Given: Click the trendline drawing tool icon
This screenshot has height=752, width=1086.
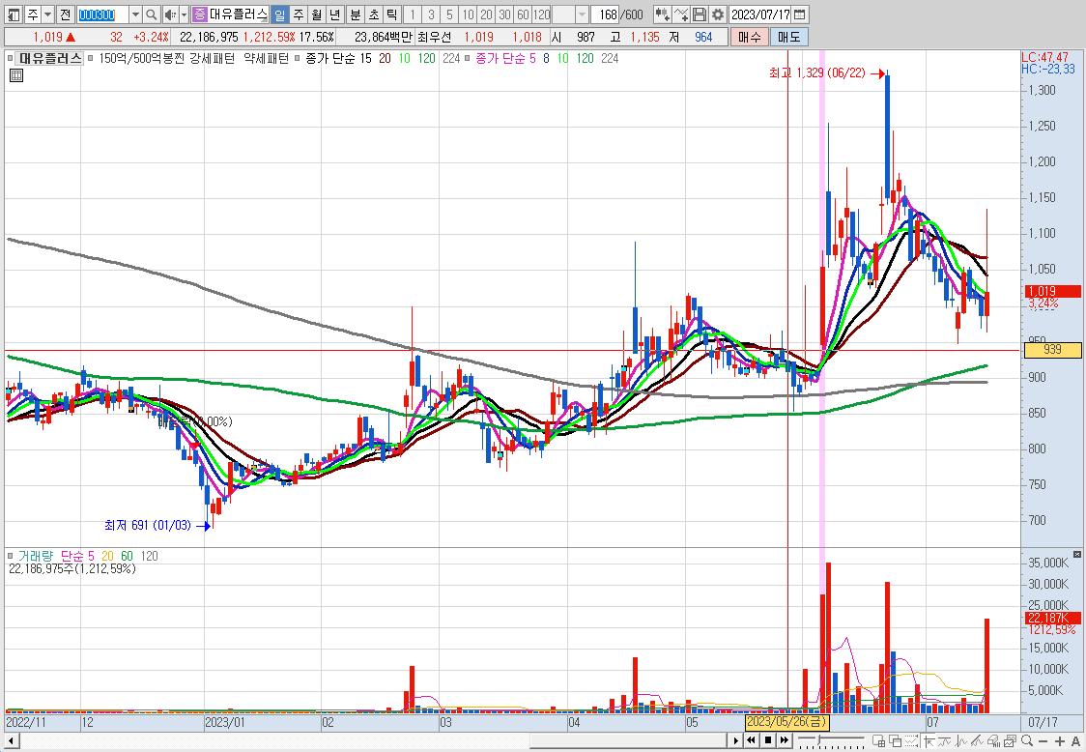Looking at the screenshot, I should (977, 741).
